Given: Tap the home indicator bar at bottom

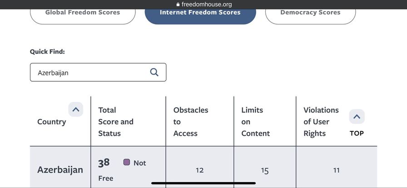Looking at the screenshot, I should pyautogui.click(x=203, y=183).
